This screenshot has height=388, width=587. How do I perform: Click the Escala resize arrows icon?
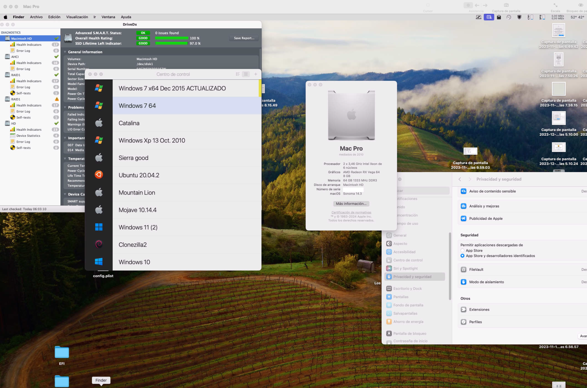click(x=555, y=5)
